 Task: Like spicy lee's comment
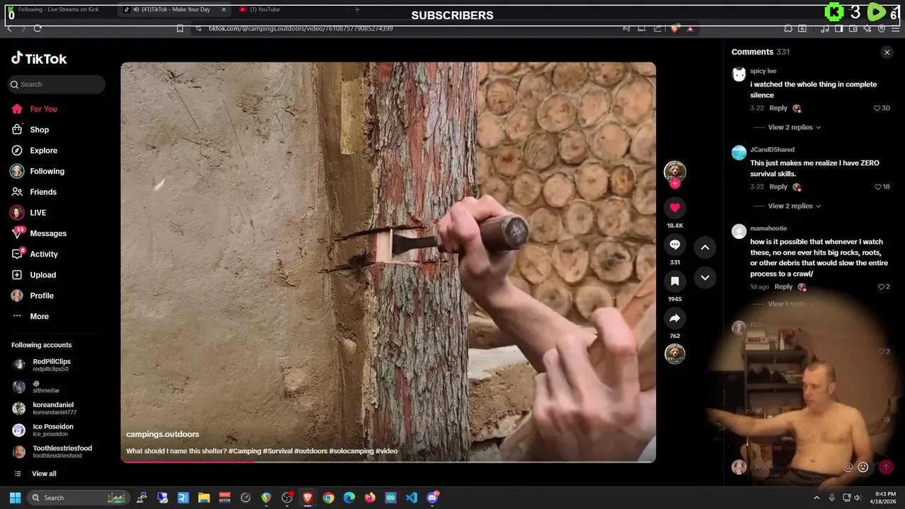point(877,108)
